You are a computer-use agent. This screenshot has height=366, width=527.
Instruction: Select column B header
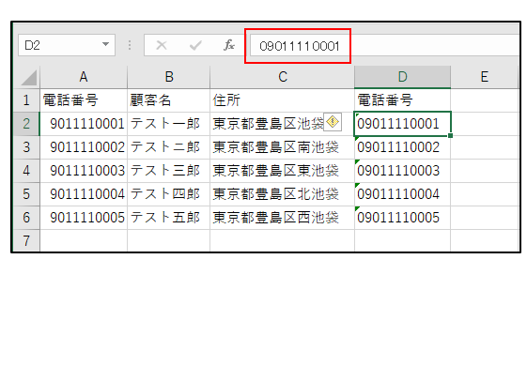169,77
